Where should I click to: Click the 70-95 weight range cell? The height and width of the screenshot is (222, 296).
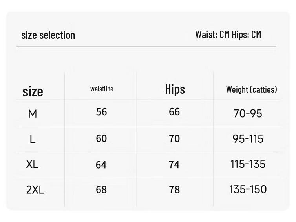pyautogui.click(x=248, y=114)
